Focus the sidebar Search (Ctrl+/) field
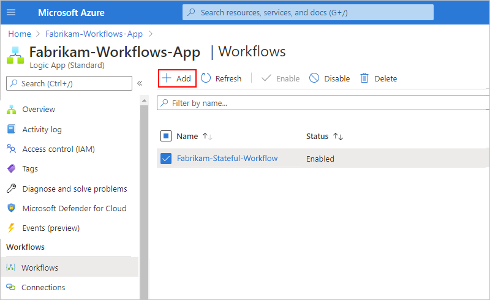The height and width of the screenshot is (300, 490). pyautogui.click(x=69, y=83)
